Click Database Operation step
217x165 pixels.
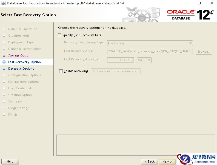click(23, 29)
